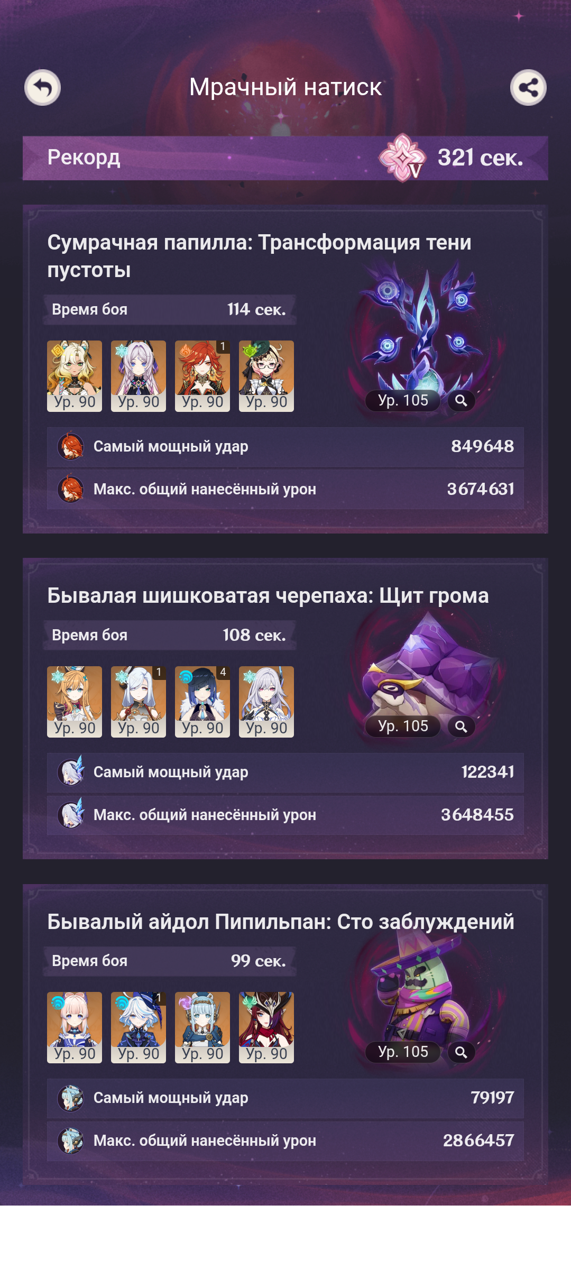Select the pink-haired character in third team
This screenshot has width=571, height=1269.
[75, 1027]
